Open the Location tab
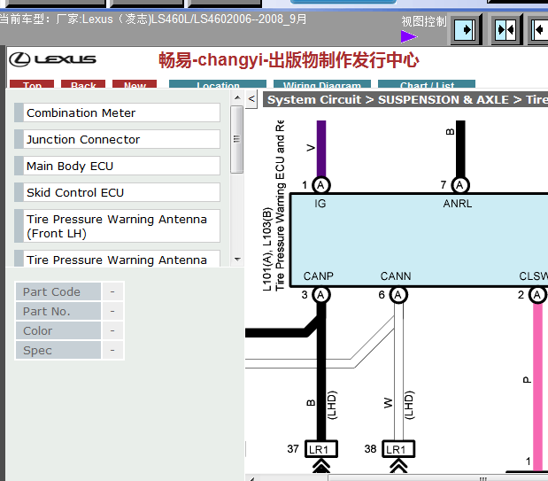This screenshot has height=481, width=548. pos(218,84)
